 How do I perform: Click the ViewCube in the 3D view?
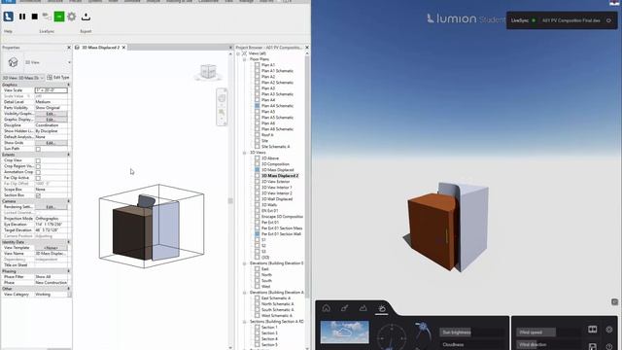point(208,72)
